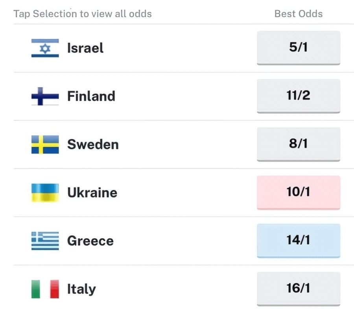
Task: Click the Ukraine flag icon
Action: (45, 192)
